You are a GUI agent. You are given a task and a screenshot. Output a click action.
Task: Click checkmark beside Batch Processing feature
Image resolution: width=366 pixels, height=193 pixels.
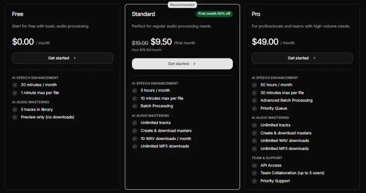point(135,106)
